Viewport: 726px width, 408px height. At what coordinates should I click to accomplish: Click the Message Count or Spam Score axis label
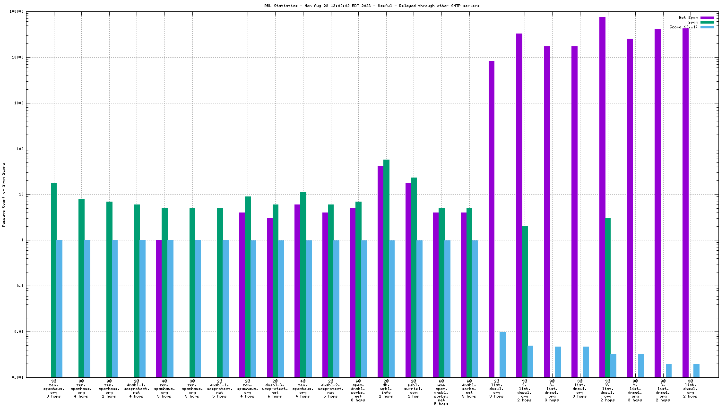[x=4, y=195]
